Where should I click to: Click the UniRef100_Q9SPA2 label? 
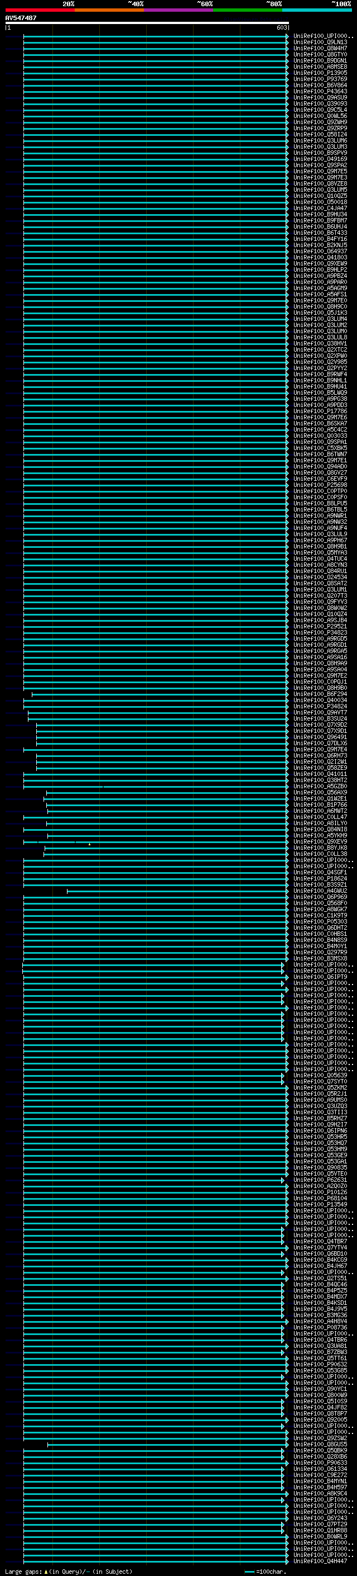320,166
